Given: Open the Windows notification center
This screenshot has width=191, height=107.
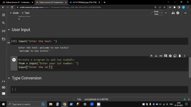Looking at the screenshot, I should 186,104.
